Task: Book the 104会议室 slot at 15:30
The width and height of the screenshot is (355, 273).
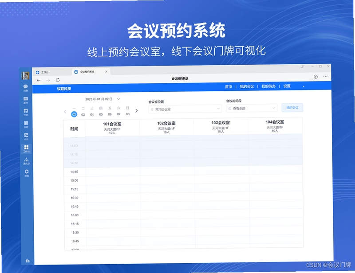Action: tap(276, 196)
